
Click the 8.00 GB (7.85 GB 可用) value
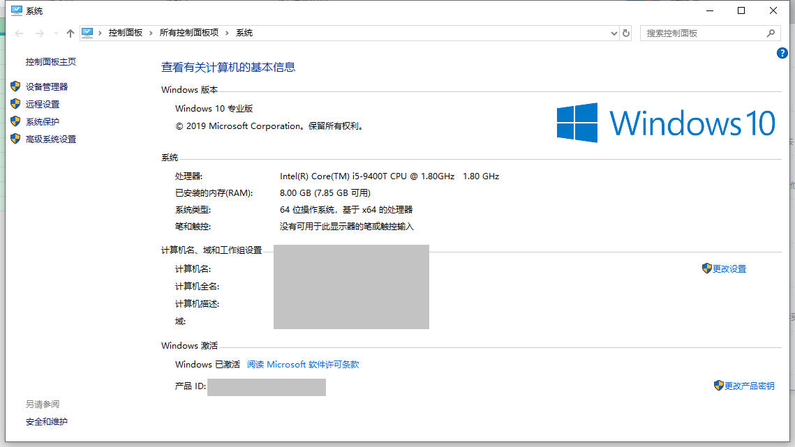(325, 192)
